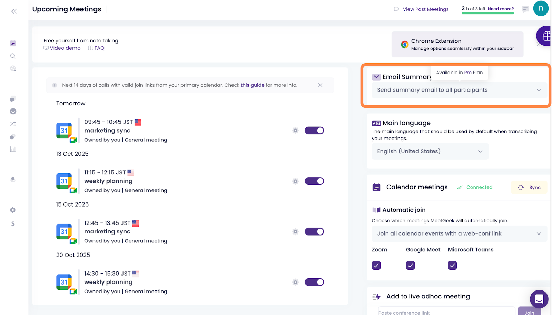Screen dimensions: 552x315
Task: Go to View Past Meetings
Action: (x=425, y=9)
